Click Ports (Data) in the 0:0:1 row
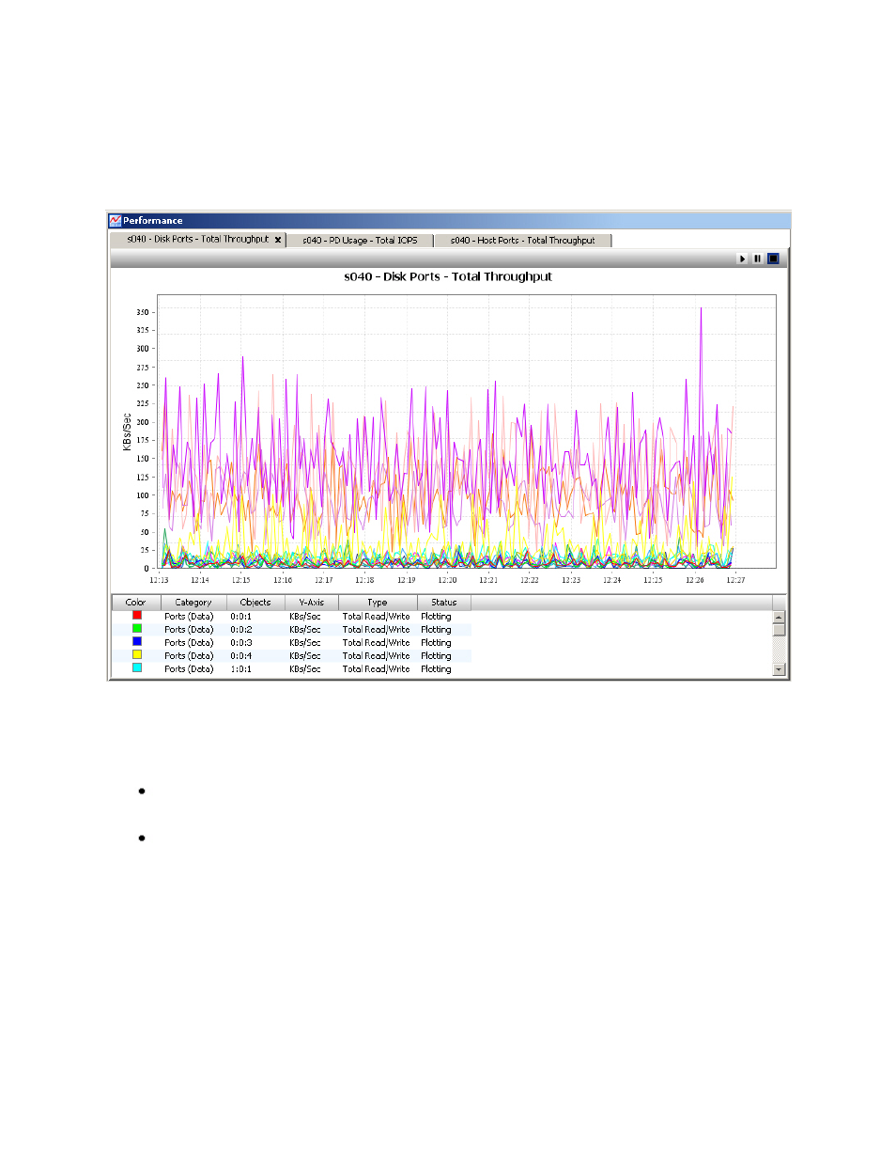Screen dimensions: 896x1161 [189, 617]
